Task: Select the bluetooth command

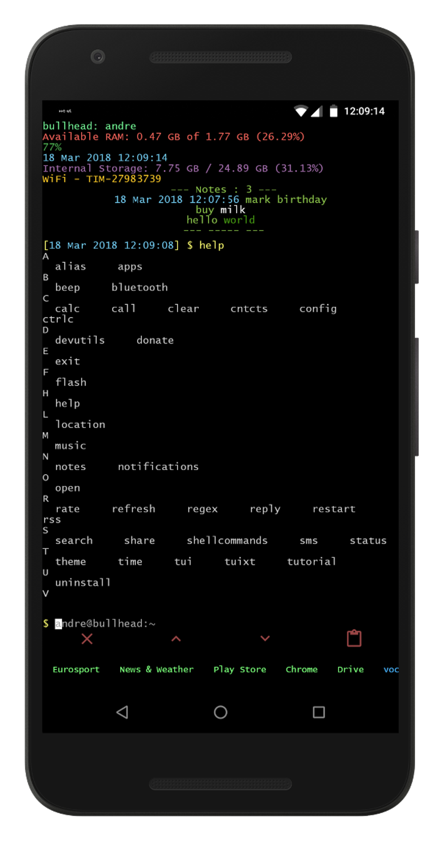Action: [139, 287]
